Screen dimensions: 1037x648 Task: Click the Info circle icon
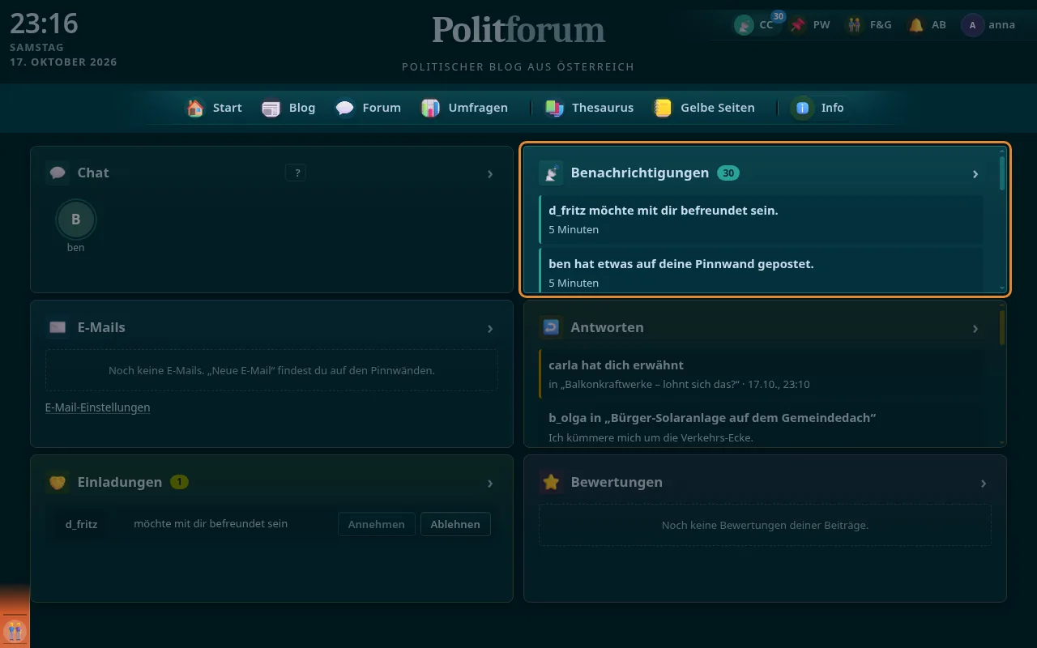pyautogui.click(x=803, y=108)
